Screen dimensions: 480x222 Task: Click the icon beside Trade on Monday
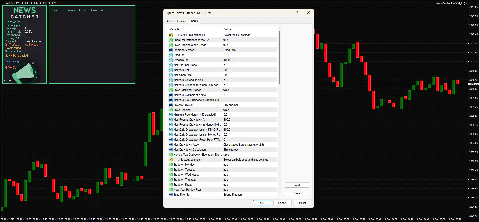tap(171, 165)
